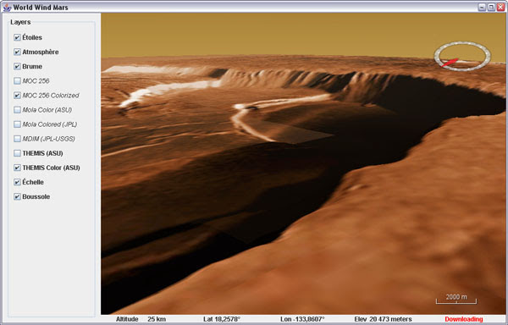Disable THEMIS Color (ASU) layer
508x325 pixels.
point(17,168)
